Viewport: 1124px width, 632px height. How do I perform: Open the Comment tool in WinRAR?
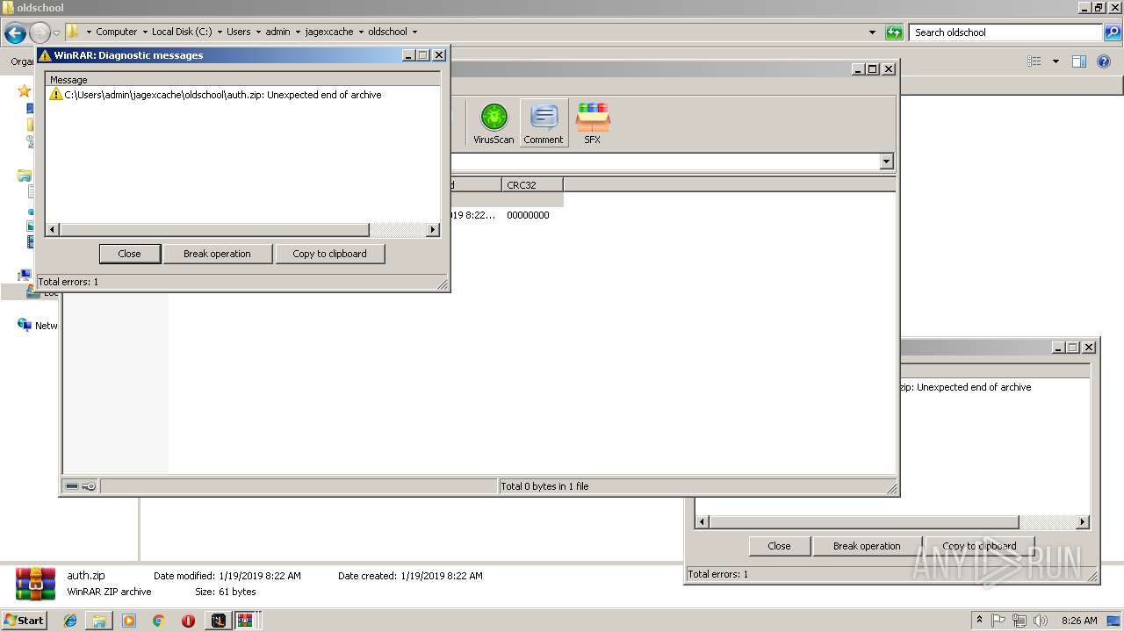pyautogui.click(x=544, y=123)
